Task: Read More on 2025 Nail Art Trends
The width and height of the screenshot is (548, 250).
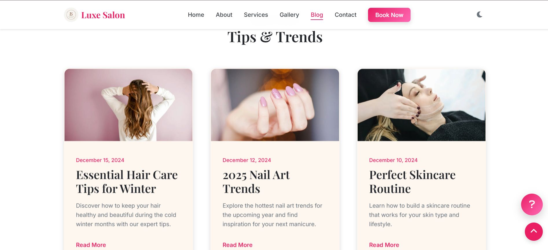Action: pos(238,245)
